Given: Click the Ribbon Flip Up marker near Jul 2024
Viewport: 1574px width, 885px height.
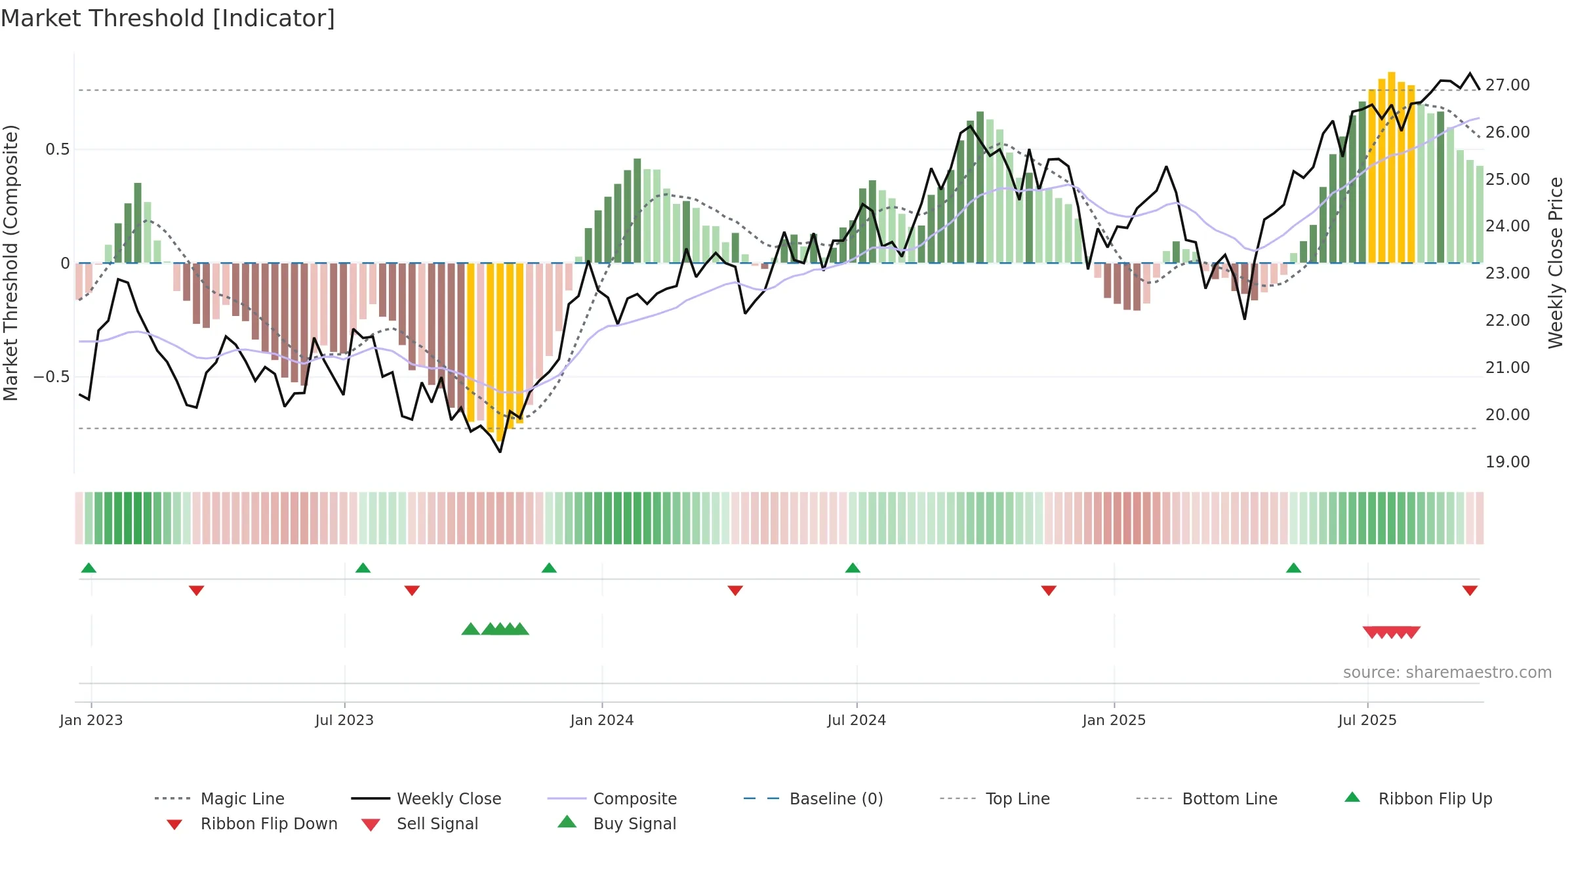Looking at the screenshot, I should (853, 568).
